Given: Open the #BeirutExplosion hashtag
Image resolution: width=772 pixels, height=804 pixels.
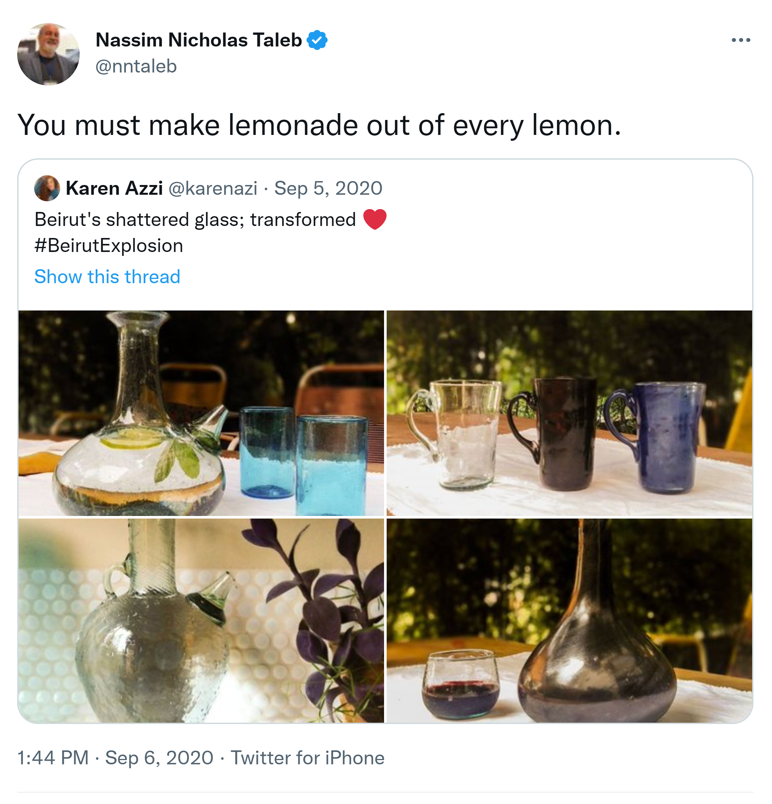Looking at the screenshot, I should point(109,246).
